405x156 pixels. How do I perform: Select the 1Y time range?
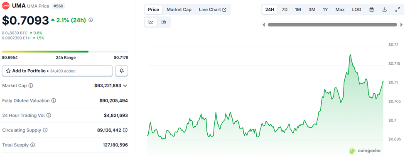click(325, 10)
